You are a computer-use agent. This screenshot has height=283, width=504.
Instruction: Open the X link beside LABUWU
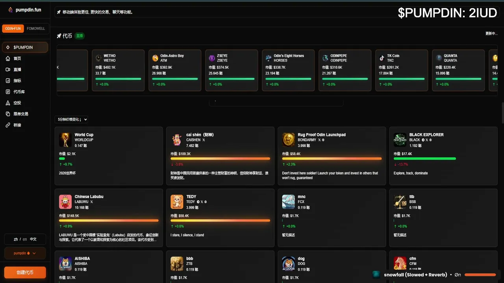[x=92, y=202]
